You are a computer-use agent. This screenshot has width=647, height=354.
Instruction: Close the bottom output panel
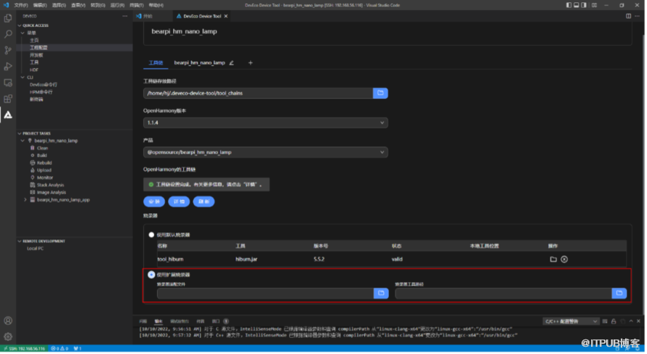639,321
